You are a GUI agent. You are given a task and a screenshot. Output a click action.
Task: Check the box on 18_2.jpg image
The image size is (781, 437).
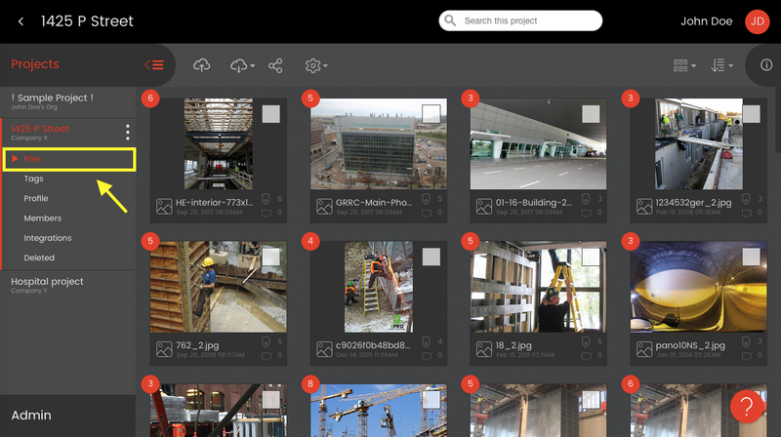[x=591, y=257]
